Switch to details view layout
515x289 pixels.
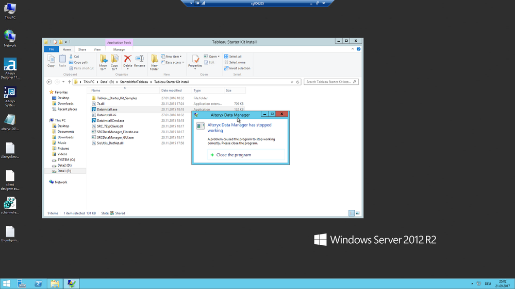click(x=352, y=213)
